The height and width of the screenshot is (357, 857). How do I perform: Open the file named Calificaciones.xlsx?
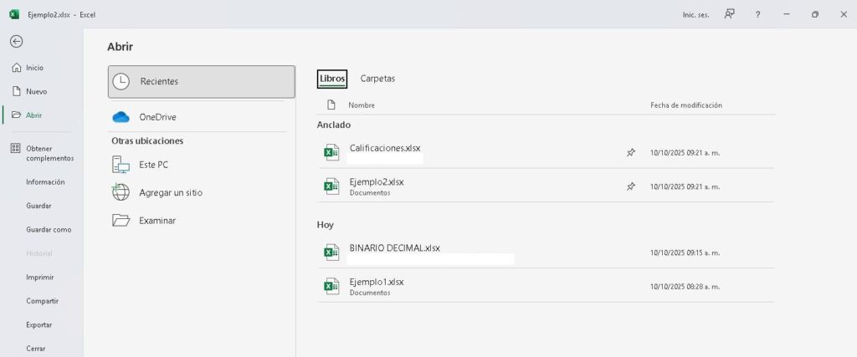(x=385, y=148)
